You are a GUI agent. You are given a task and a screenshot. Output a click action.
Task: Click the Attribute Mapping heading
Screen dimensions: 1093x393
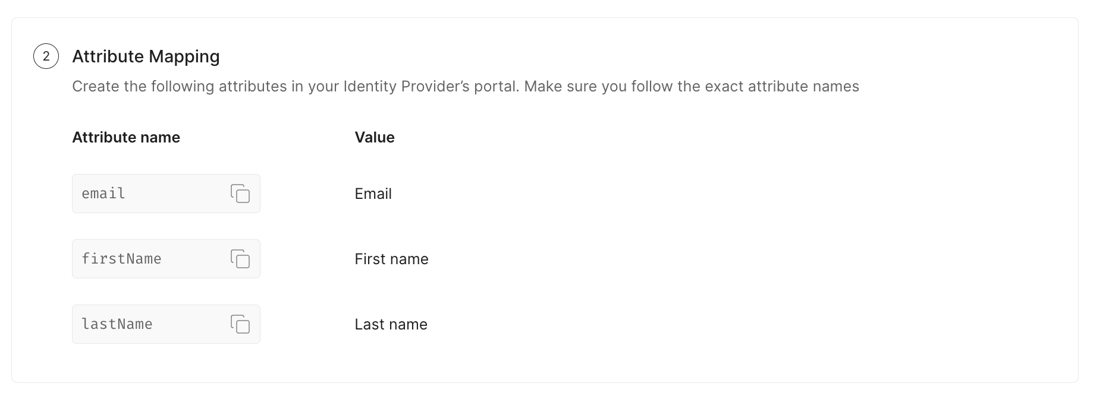click(x=146, y=56)
